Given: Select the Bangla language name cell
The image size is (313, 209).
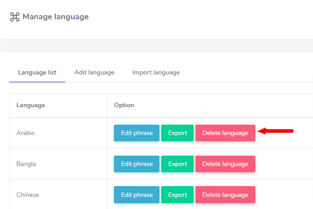Looking at the screenshot, I should coord(26,164).
